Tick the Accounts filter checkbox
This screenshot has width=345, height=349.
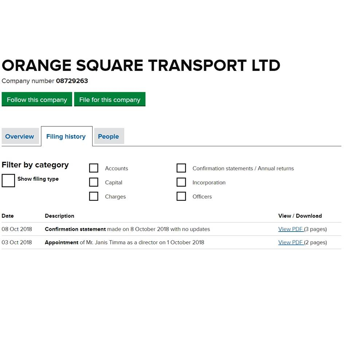[x=94, y=168]
